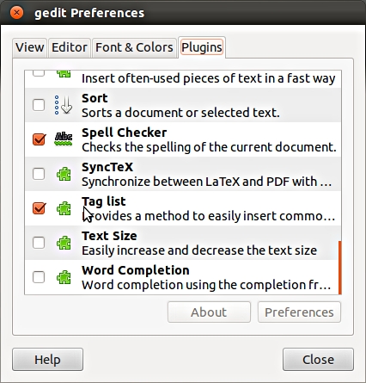Screen dimensions: 366x383
Task: Close the gedit Preferences window
Action: (16, 13)
